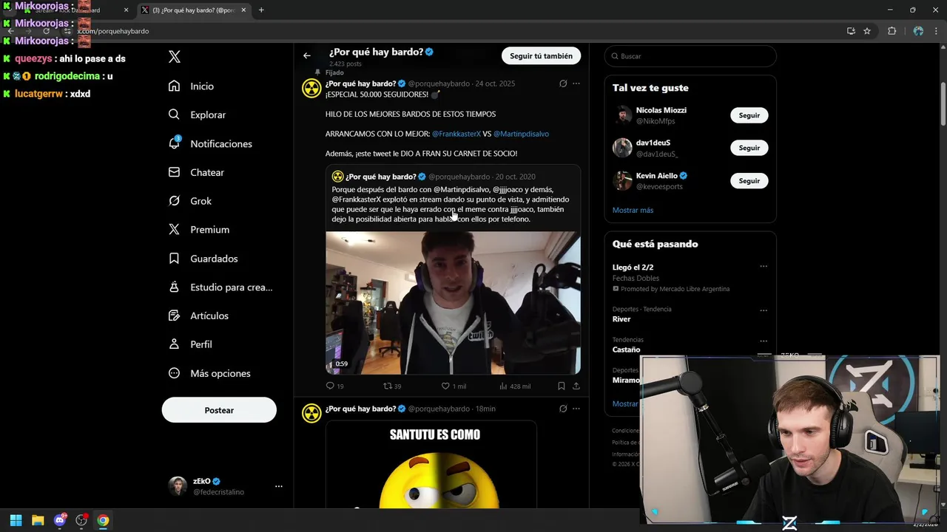The width and height of the screenshot is (947, 532).
Task: Open Nicolas Miozzi's profile name
Action: coord(661,110)
